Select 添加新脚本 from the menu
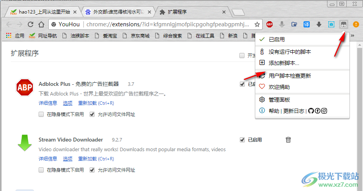This screenshot has height=191, width=363. click(284, 63)
